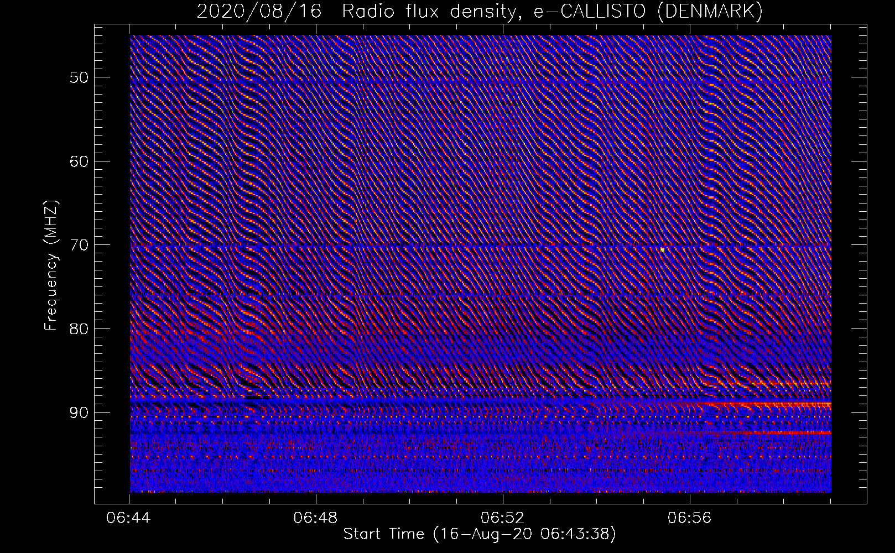The width and height of the screenshot is (895, 553).
Task: Click the 80 frequency tick label
Action: pyautogui.click(x=79, y=329)
